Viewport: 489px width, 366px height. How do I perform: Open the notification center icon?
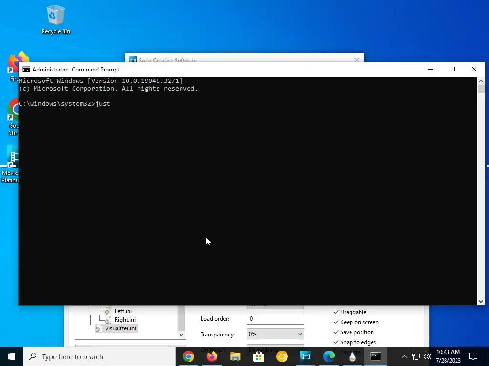coord(473,356)
